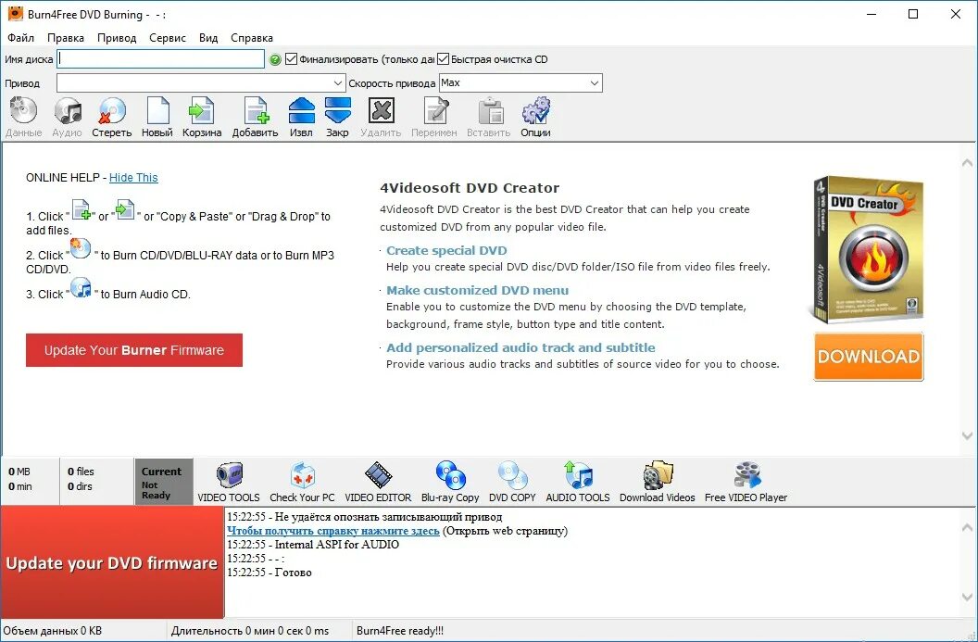Click green help icon beside disc name
Image resolution: width=978 pixels, height=642 pixels.
[x=275, y=60]
